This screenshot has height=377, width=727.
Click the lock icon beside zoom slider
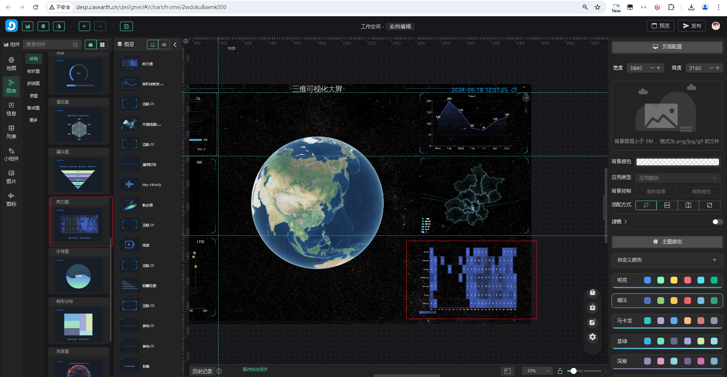pos(560,371)
